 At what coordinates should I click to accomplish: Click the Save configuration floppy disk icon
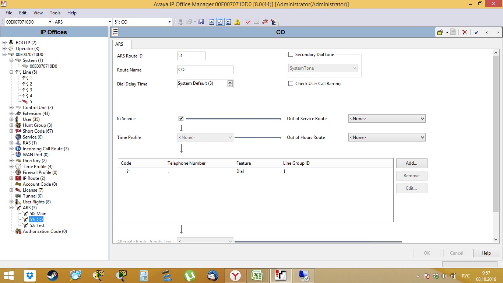[201, 22]
